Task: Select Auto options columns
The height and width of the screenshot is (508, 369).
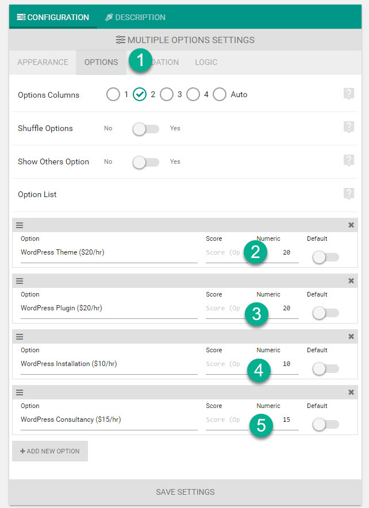Action: click(220, 95)
